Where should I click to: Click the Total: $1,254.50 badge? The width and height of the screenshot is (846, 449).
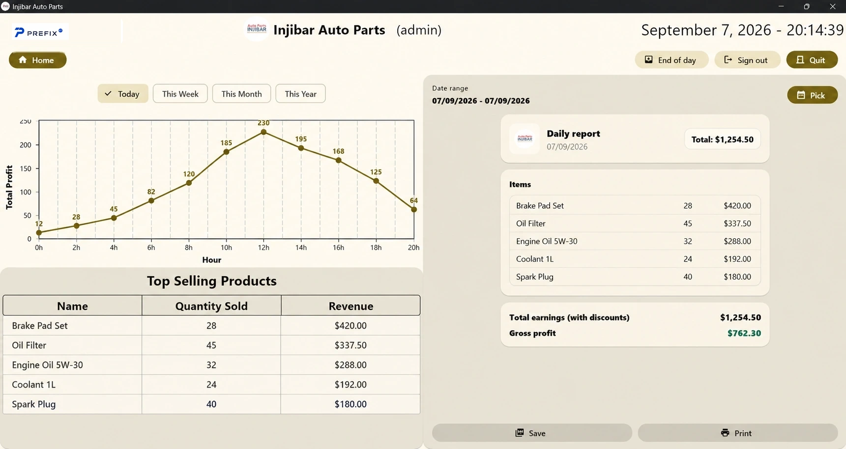click(722, 140)
